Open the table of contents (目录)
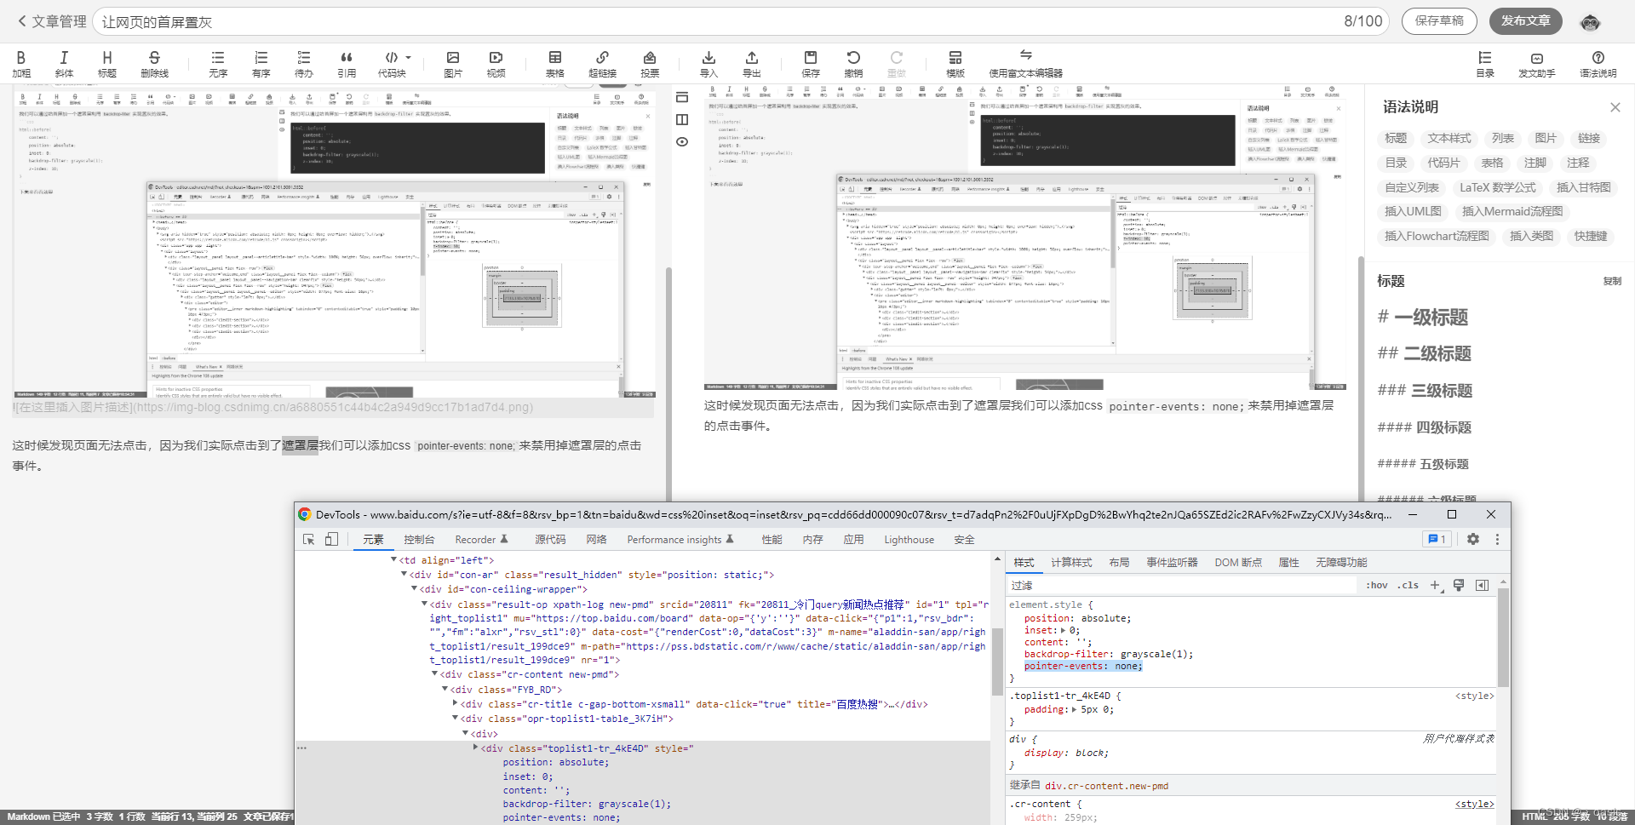1635x825 pixels. (x=1485, y=64)
